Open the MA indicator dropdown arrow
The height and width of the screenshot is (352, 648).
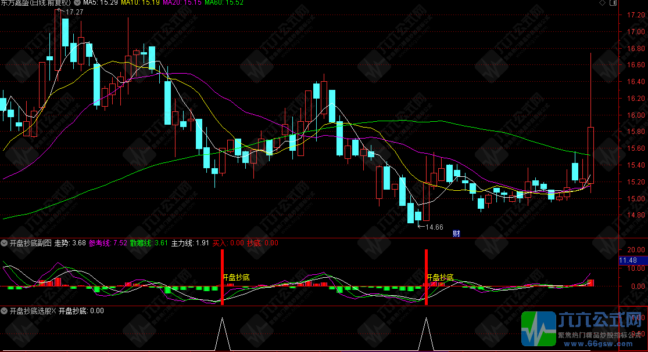[x=77, y=2]
